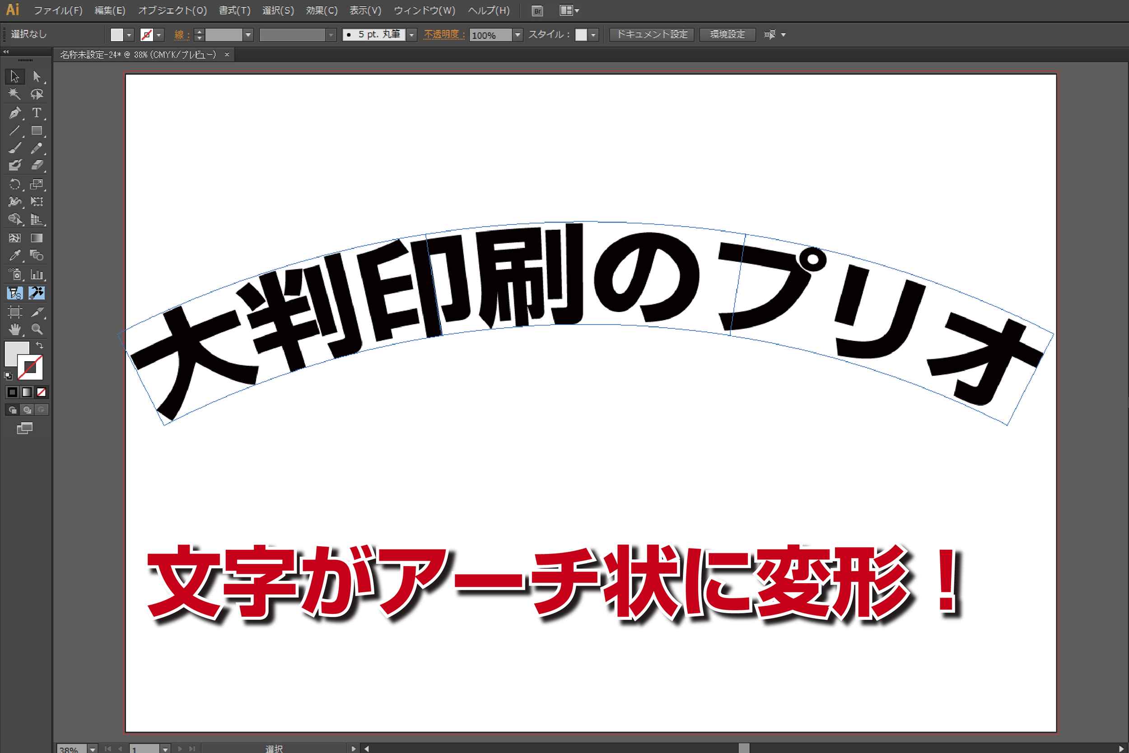The image size is (1129, 753).
Task: Open the 5 pt. 丸筆 brush dropdown
Action: (411, 35)
